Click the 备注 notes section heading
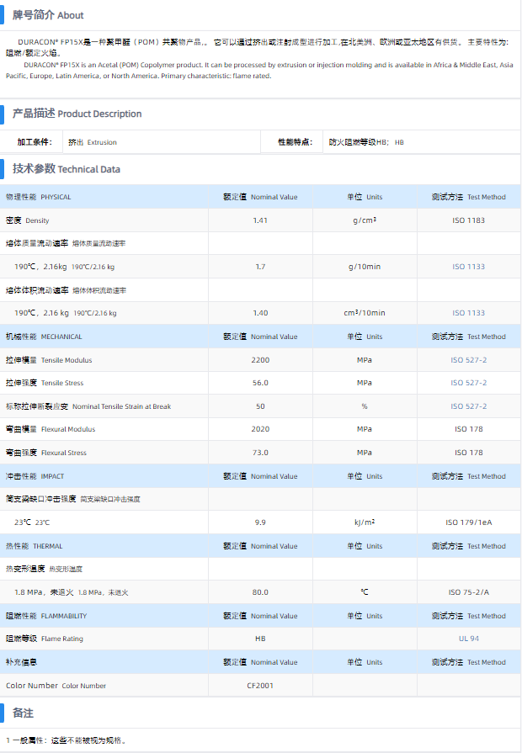The height and width of the screenshot is (753, 522). click(23, 713)
